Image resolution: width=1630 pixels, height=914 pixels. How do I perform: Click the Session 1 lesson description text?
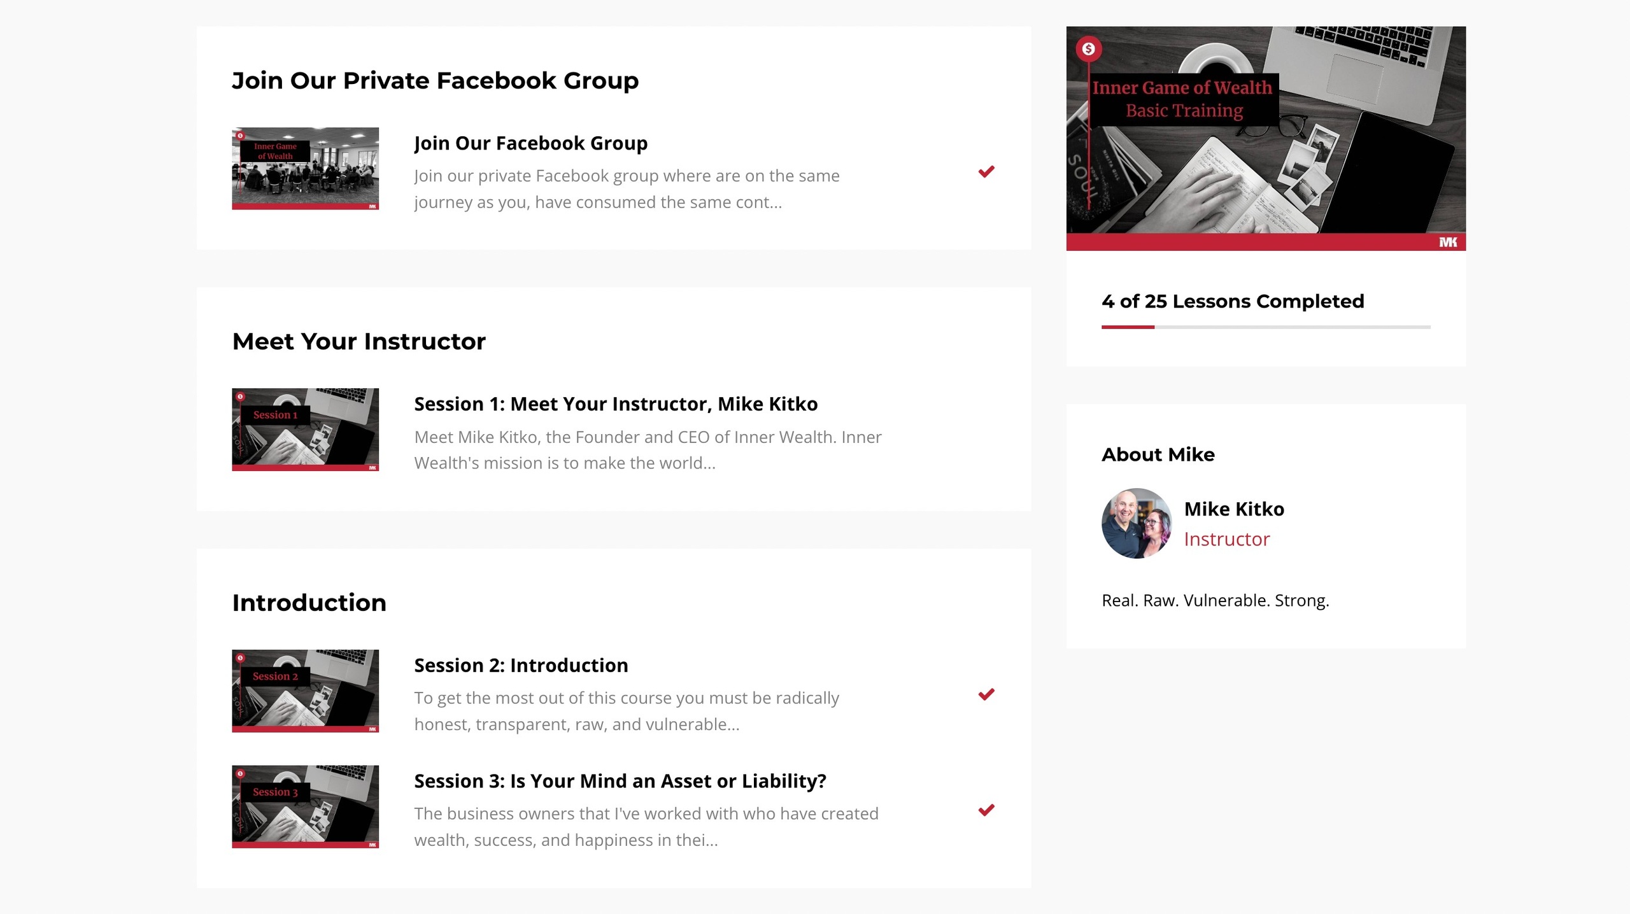coord(648,450)
